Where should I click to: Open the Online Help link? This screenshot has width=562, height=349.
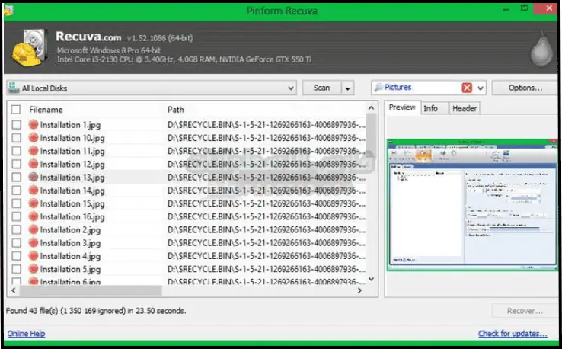26,334
